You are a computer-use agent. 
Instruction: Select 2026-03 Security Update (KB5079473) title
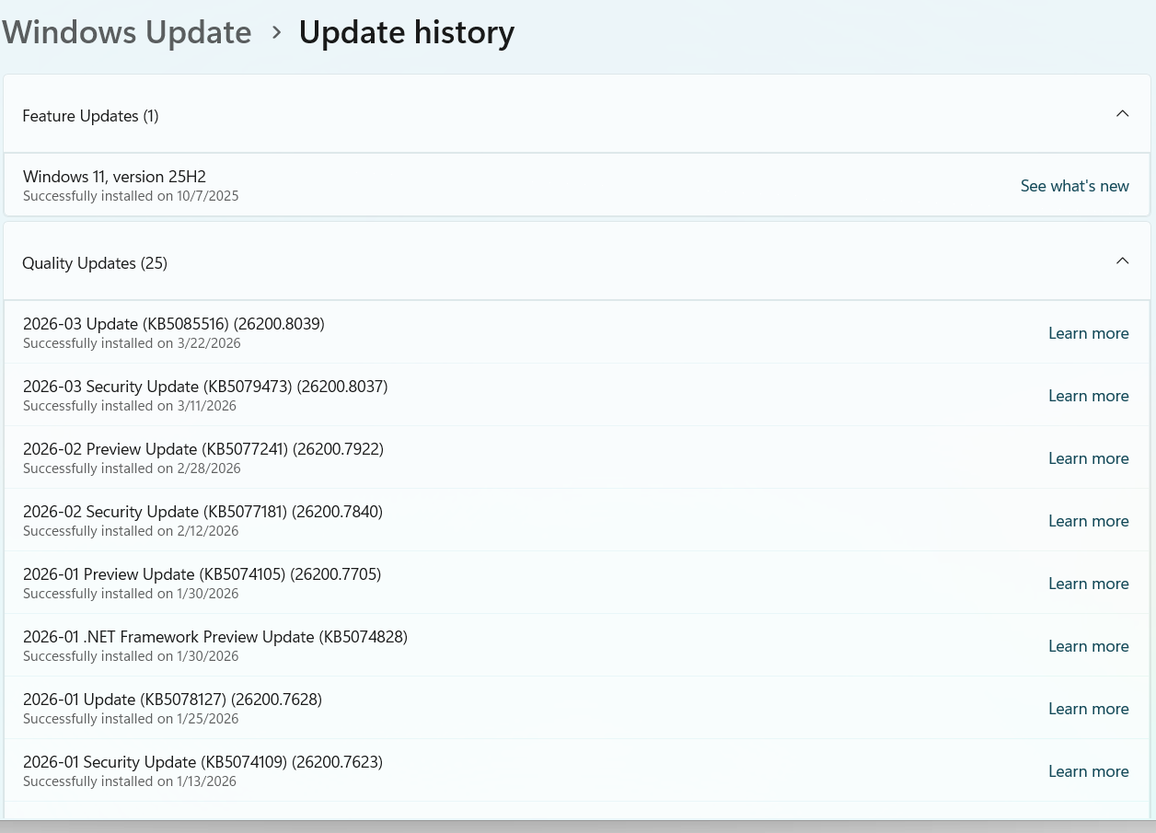205,387
